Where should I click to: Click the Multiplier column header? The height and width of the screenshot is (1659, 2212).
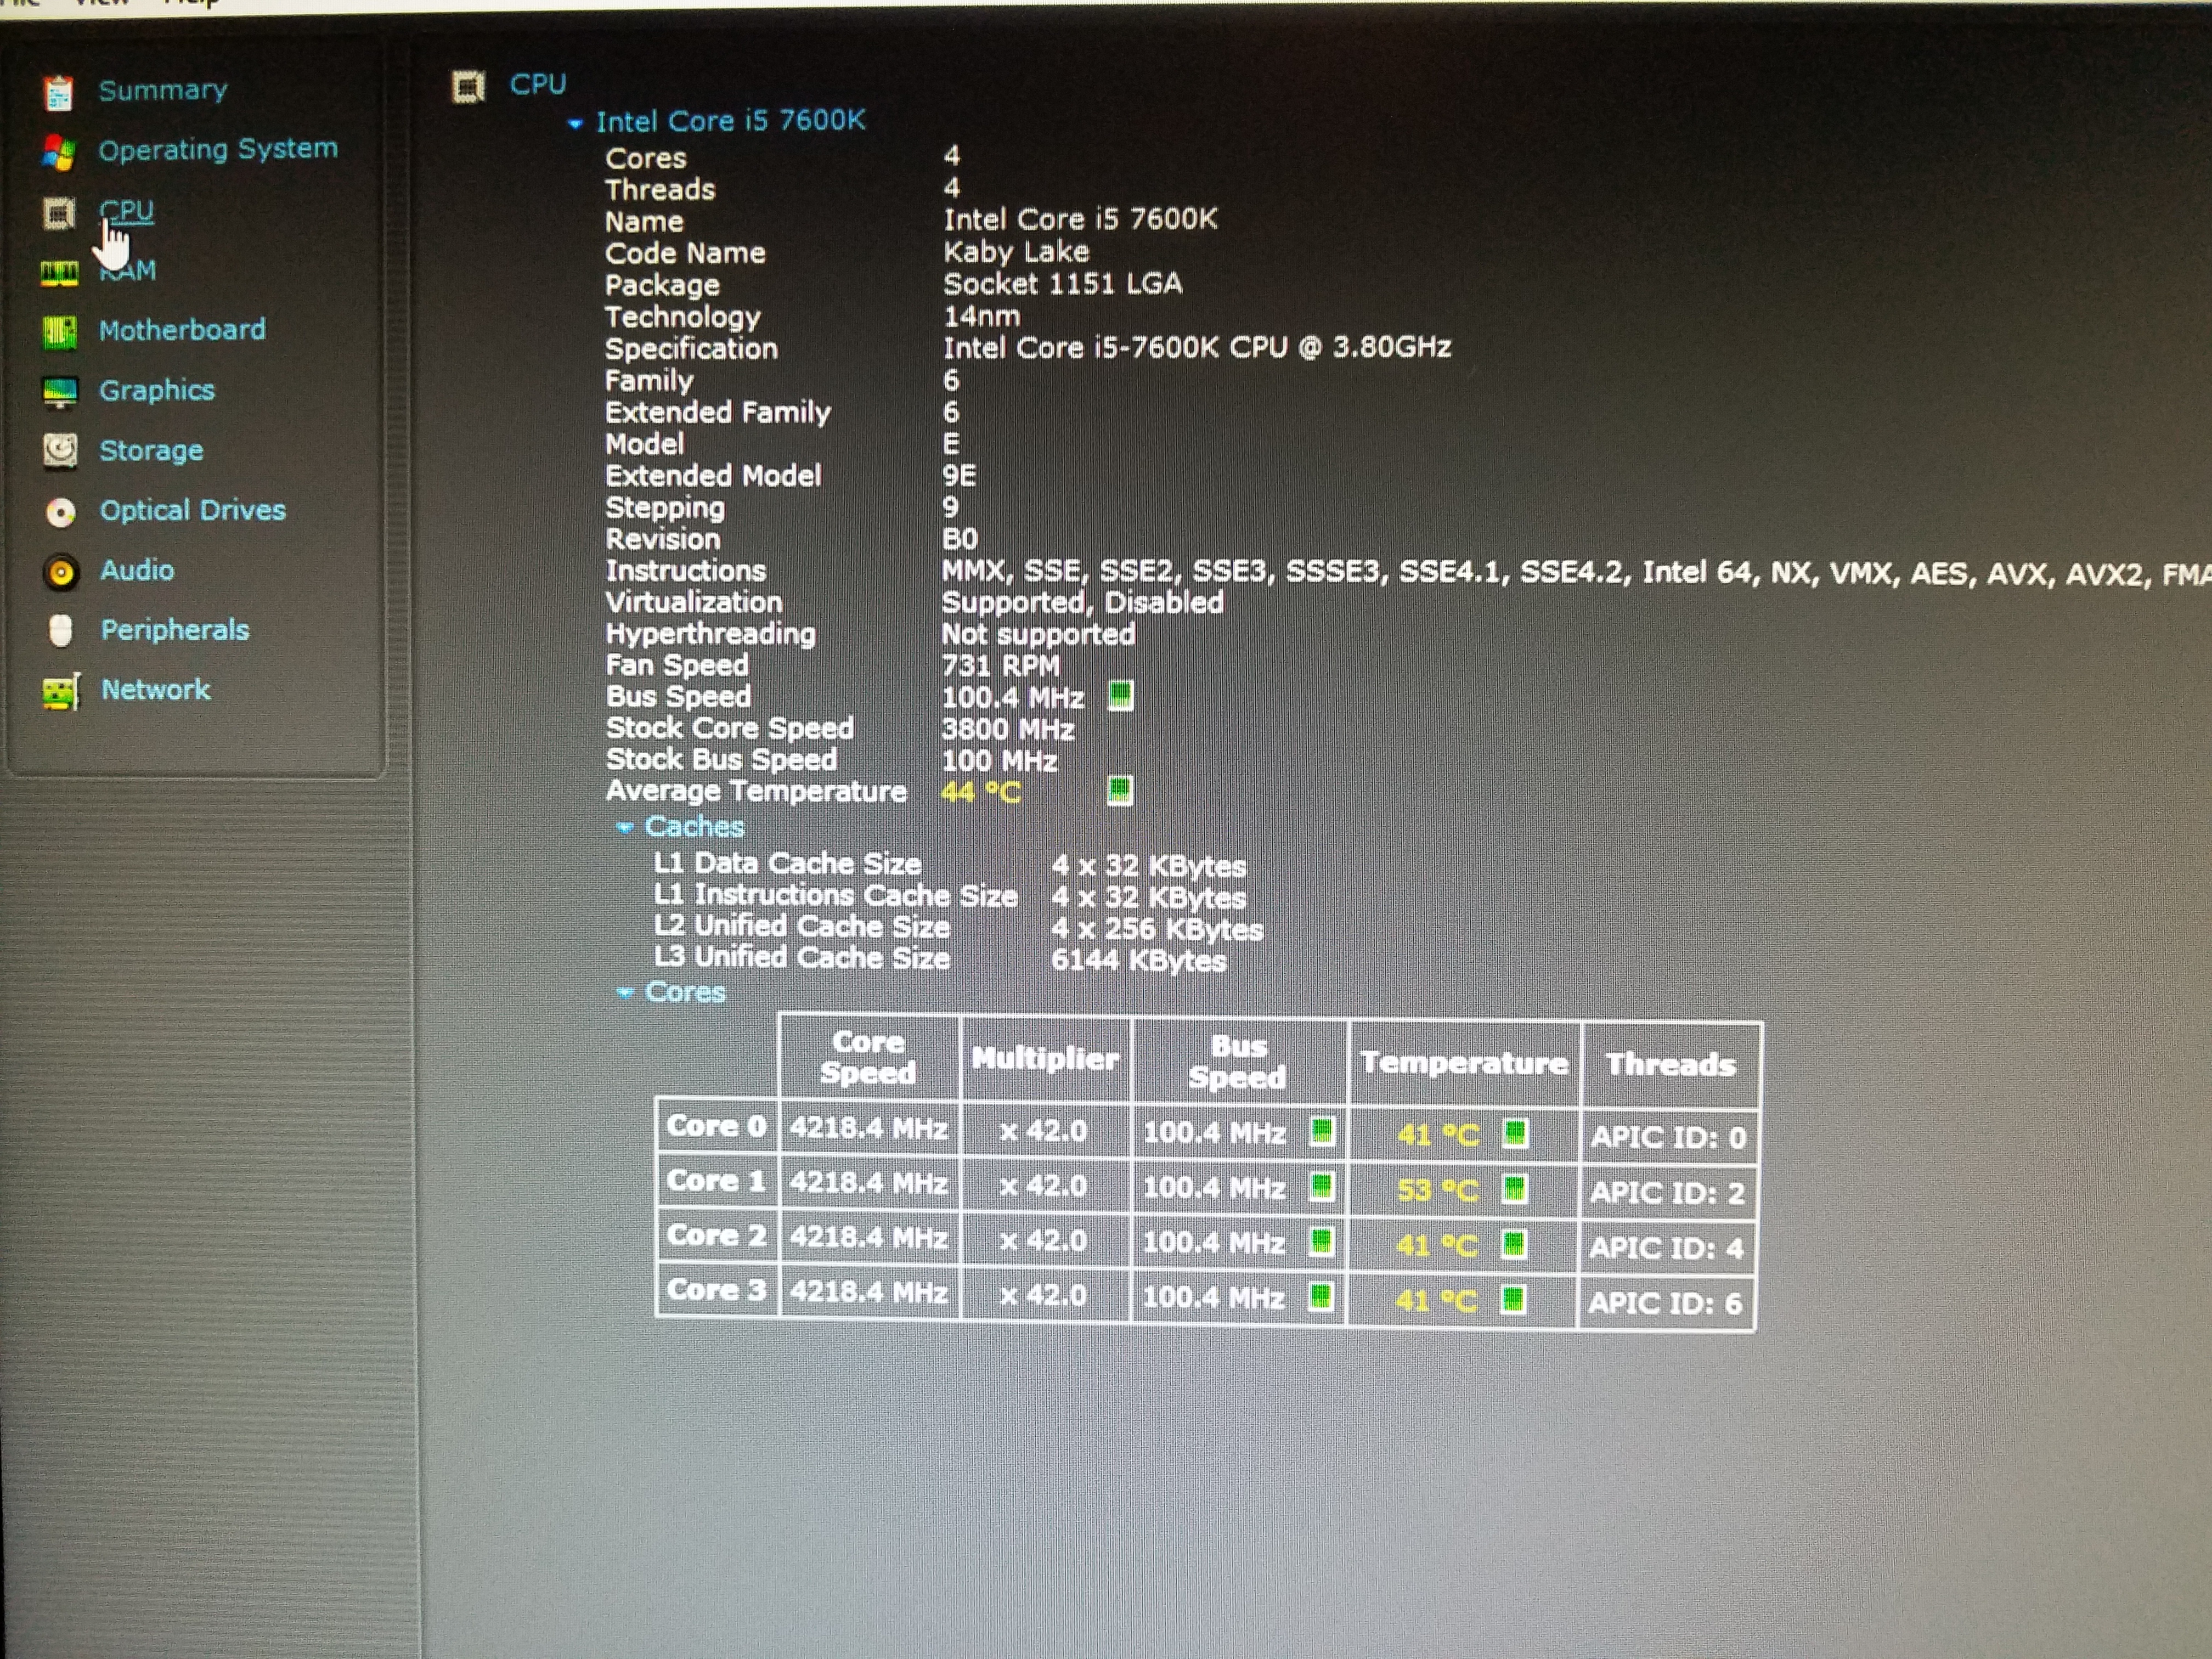coord(1045,1059)
